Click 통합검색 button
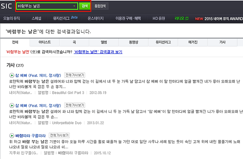This screenshot has height=159, width=243. (x=100, y=6)
